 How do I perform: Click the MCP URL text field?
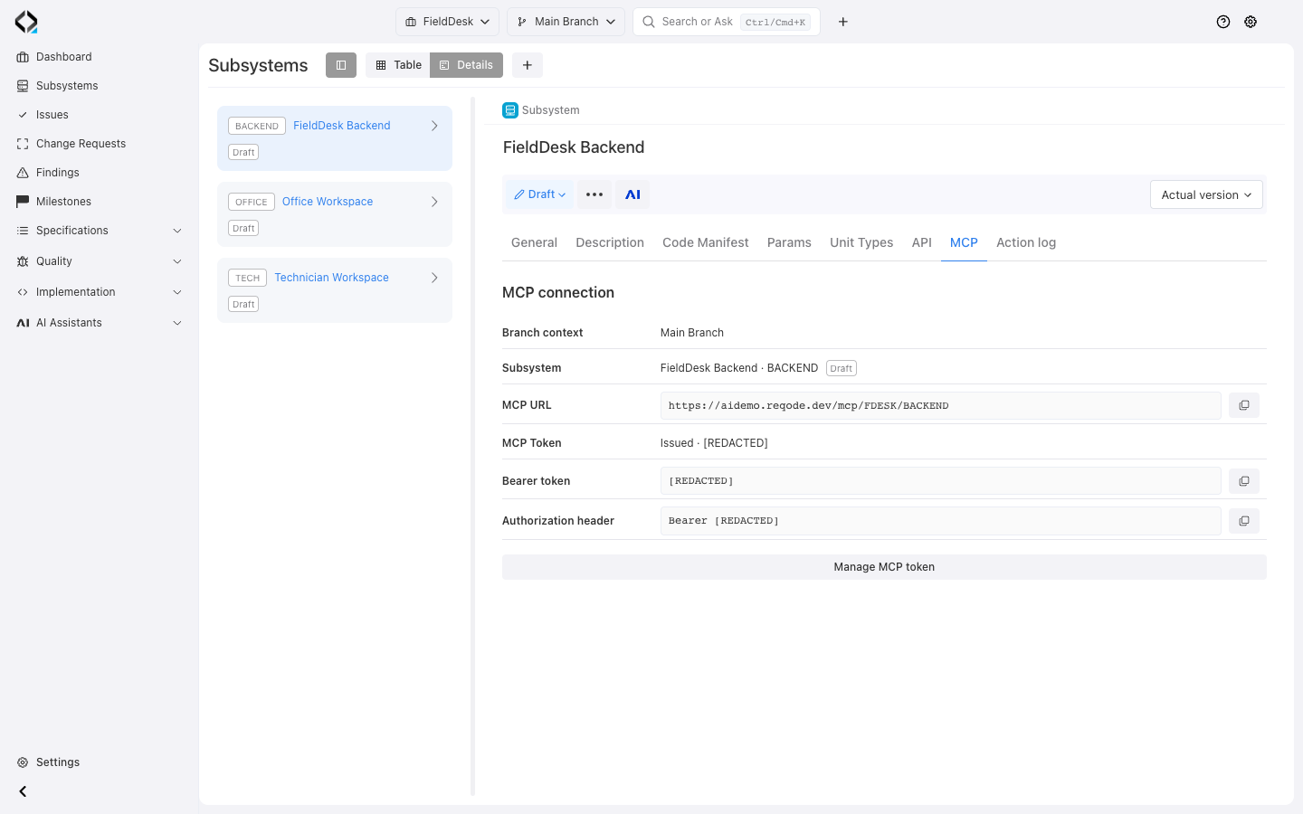pyautogui.click(x=941, y=405)
